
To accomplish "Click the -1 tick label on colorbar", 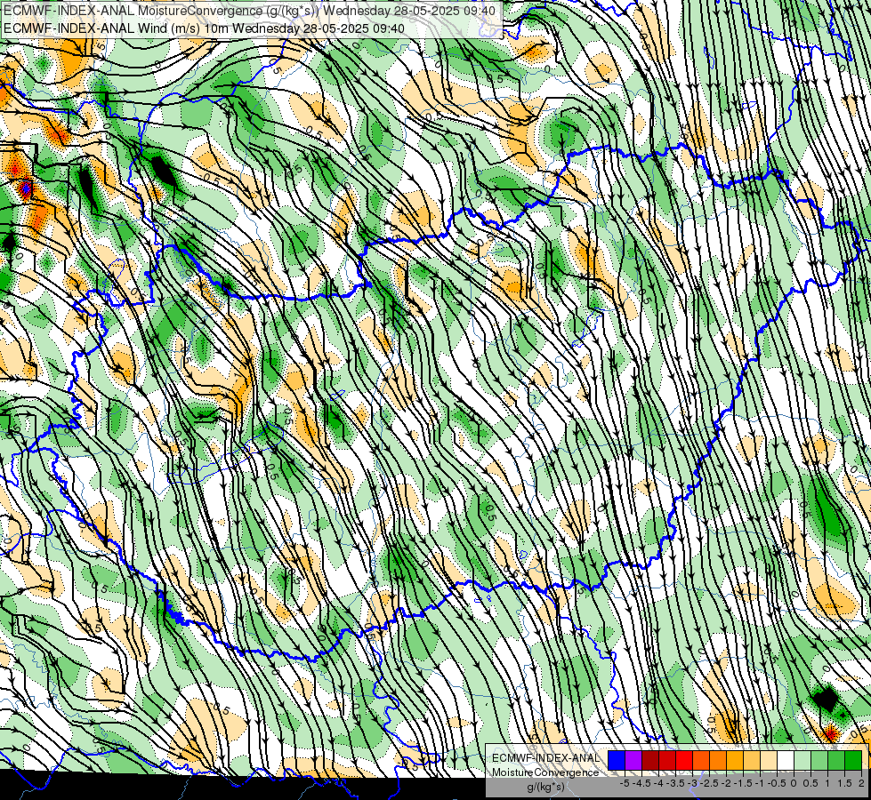I will tap(761, 783).
